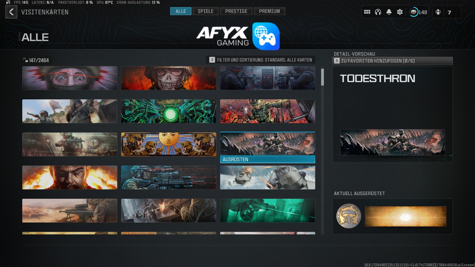
Task: Click the calling card list scrollbar
Action: pos(322,77)
